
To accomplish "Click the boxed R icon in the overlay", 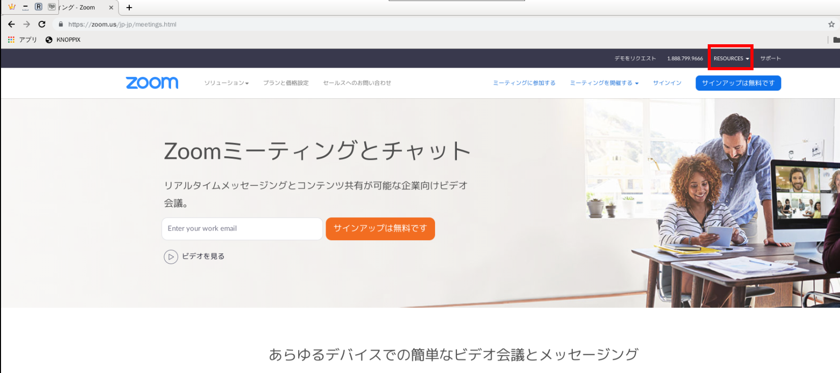I will point(39,7).
